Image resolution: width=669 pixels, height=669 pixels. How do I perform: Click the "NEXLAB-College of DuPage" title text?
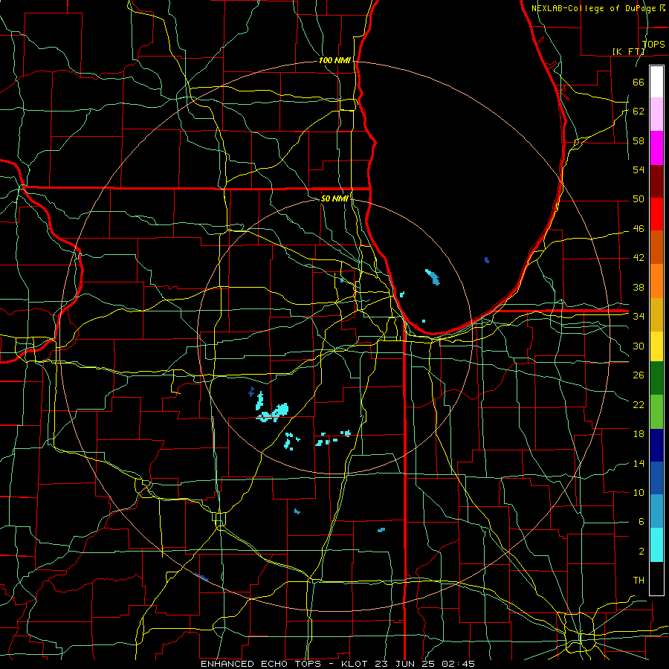click(595, 8)
